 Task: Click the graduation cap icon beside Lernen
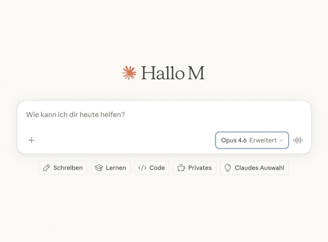(99, 168)
